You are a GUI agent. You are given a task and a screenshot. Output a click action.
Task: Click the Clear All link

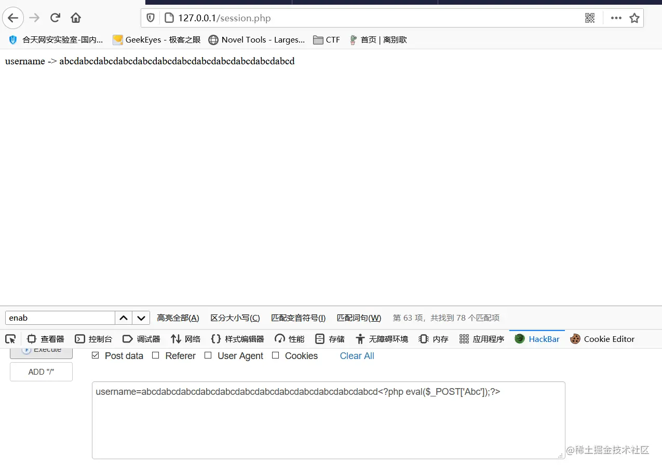point(357,356)
